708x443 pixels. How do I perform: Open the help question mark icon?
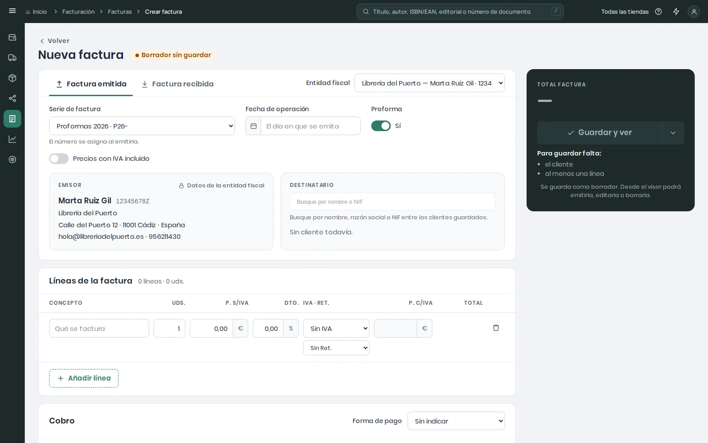pos(658,12)
